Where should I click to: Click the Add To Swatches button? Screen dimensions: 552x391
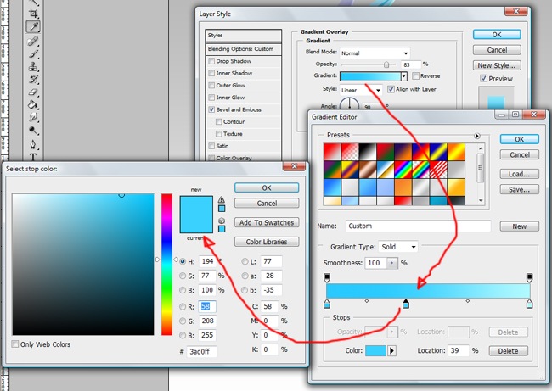(x=267, y=222)
